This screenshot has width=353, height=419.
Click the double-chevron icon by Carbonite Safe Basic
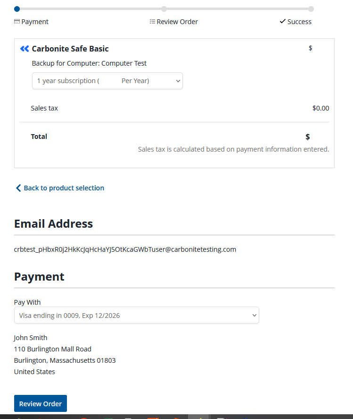coord(25,49)
